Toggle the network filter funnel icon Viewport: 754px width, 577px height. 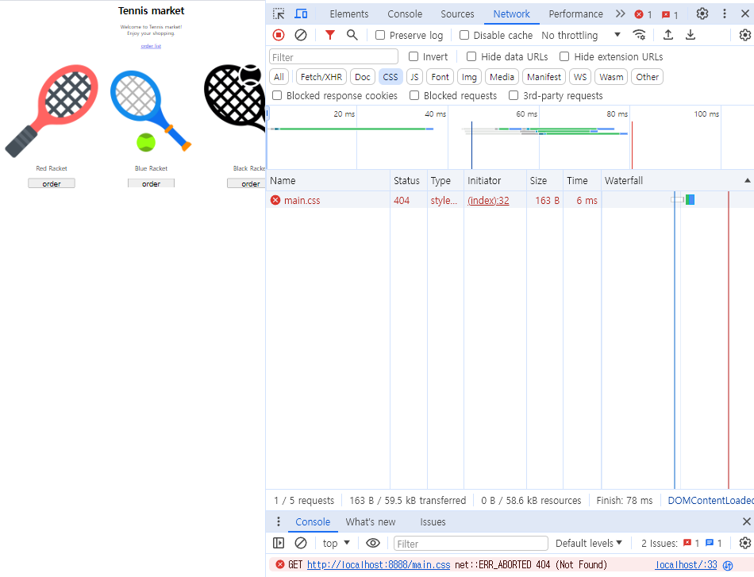pos(330,35)
